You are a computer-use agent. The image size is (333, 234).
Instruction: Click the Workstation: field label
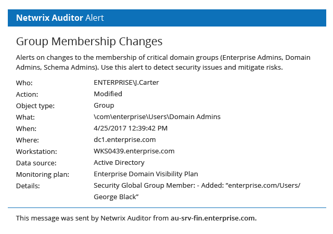[36, 152]
